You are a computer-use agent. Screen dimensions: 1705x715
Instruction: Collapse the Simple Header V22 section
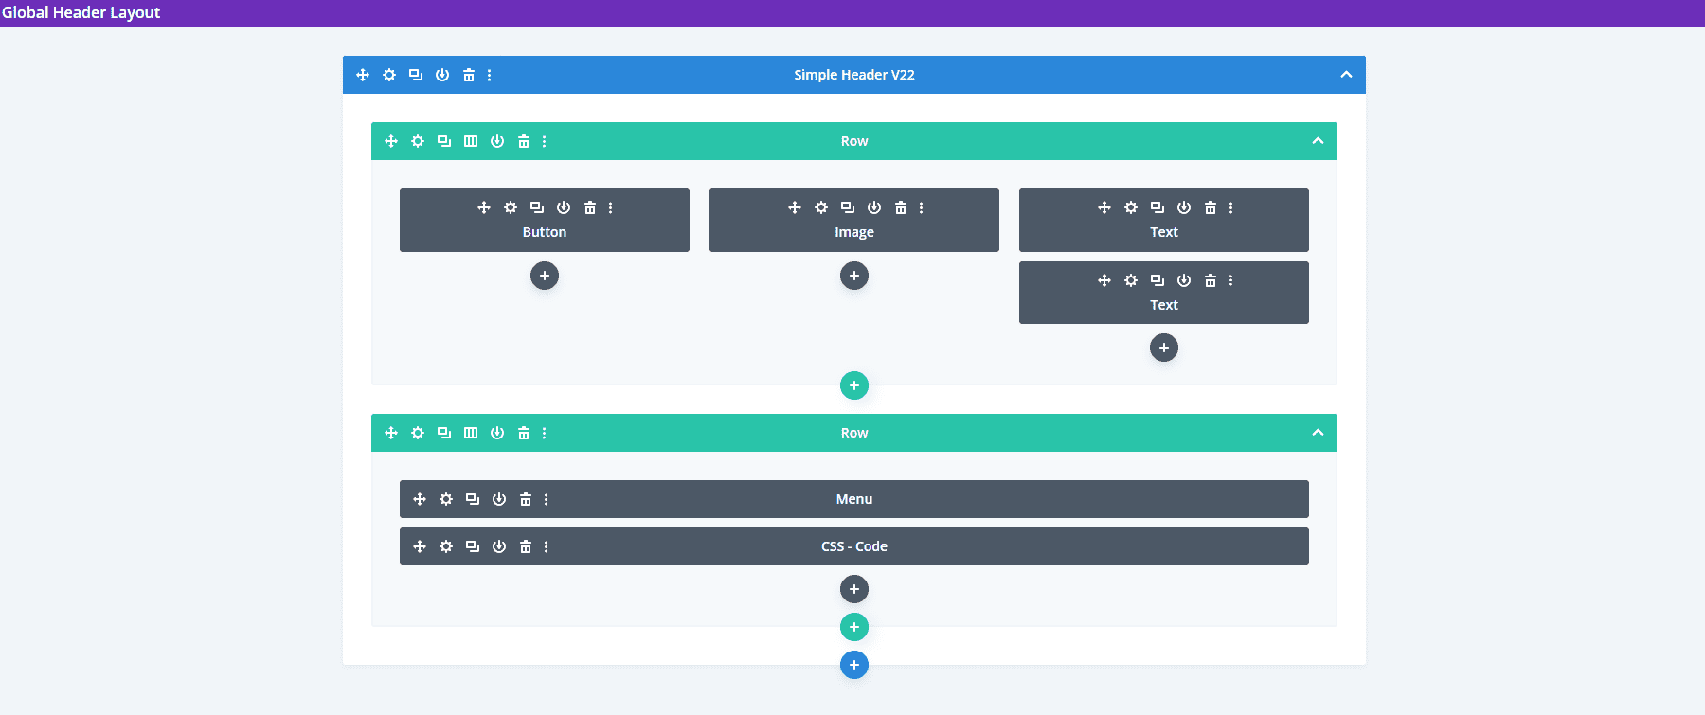coord(1346,75)
